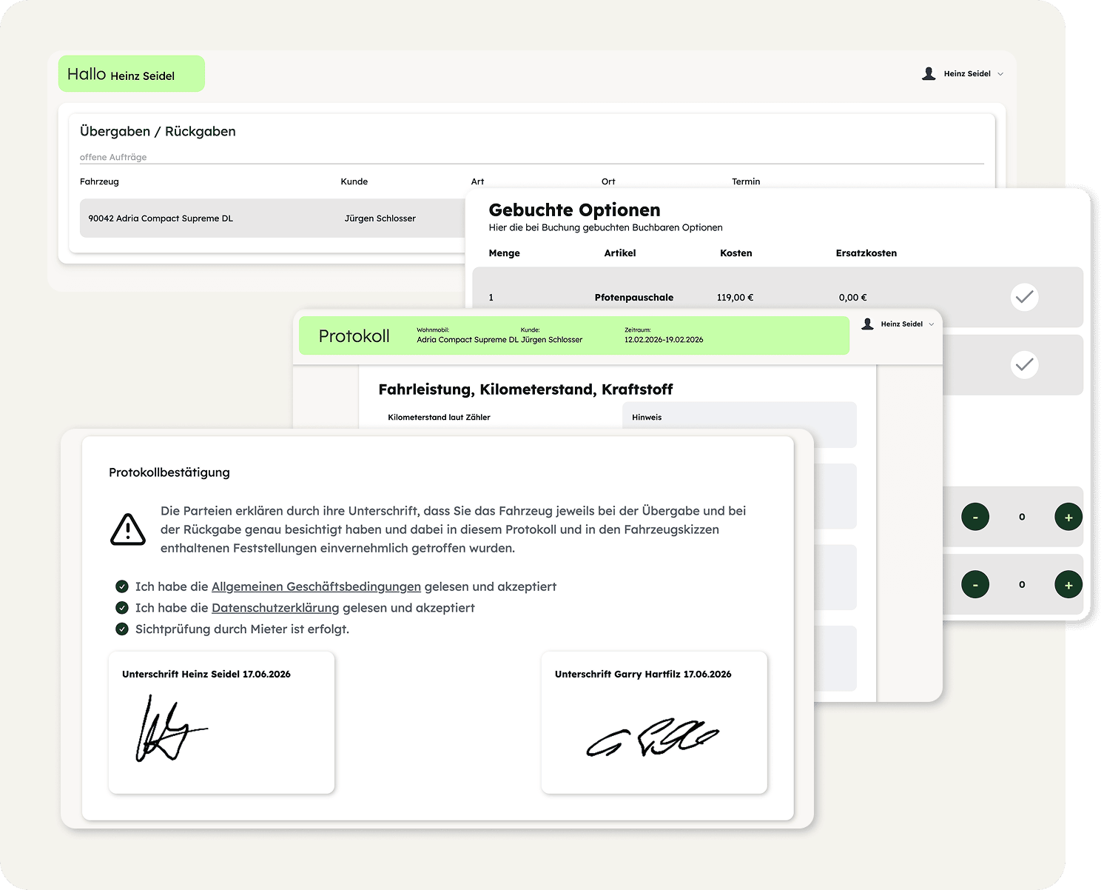Toggle the Datenschutzerklärung acceptance checkbox
The width and height of the screenshot is (1104, 890).
[122, 608]
